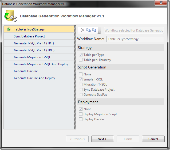Screen dimensions: 170x150
Task: Click the Workflow selected for Database Generation box
Action: 134,30
